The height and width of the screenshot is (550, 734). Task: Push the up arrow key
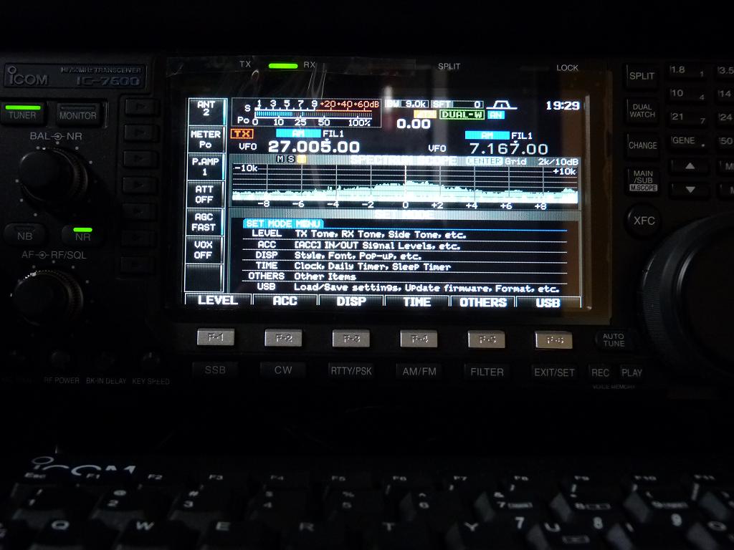690,166
